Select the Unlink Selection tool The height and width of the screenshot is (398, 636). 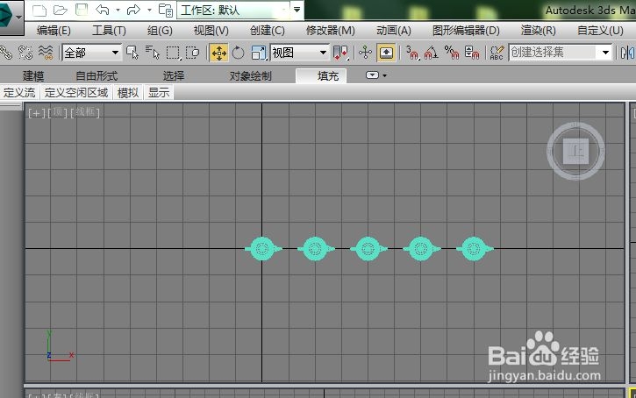tap(25, 53)
